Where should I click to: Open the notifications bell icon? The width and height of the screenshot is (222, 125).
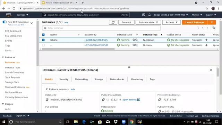click(x=150, y=15)
